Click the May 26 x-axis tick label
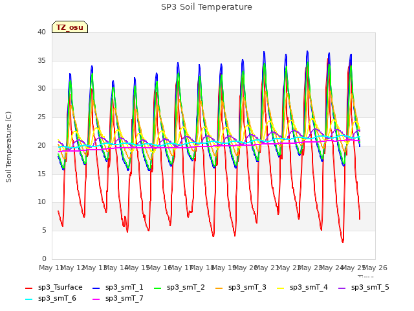The height and width of the screenshot is (311, 414). pos(375,268)
